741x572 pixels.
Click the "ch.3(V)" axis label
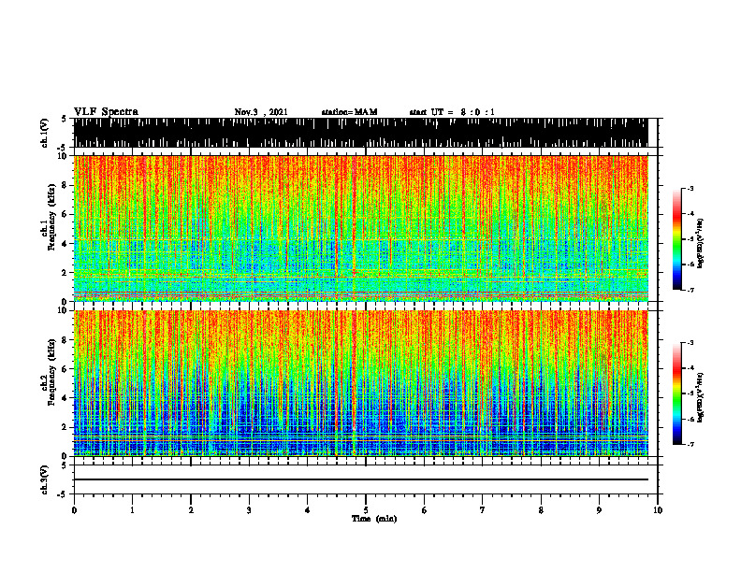[45, 479]
